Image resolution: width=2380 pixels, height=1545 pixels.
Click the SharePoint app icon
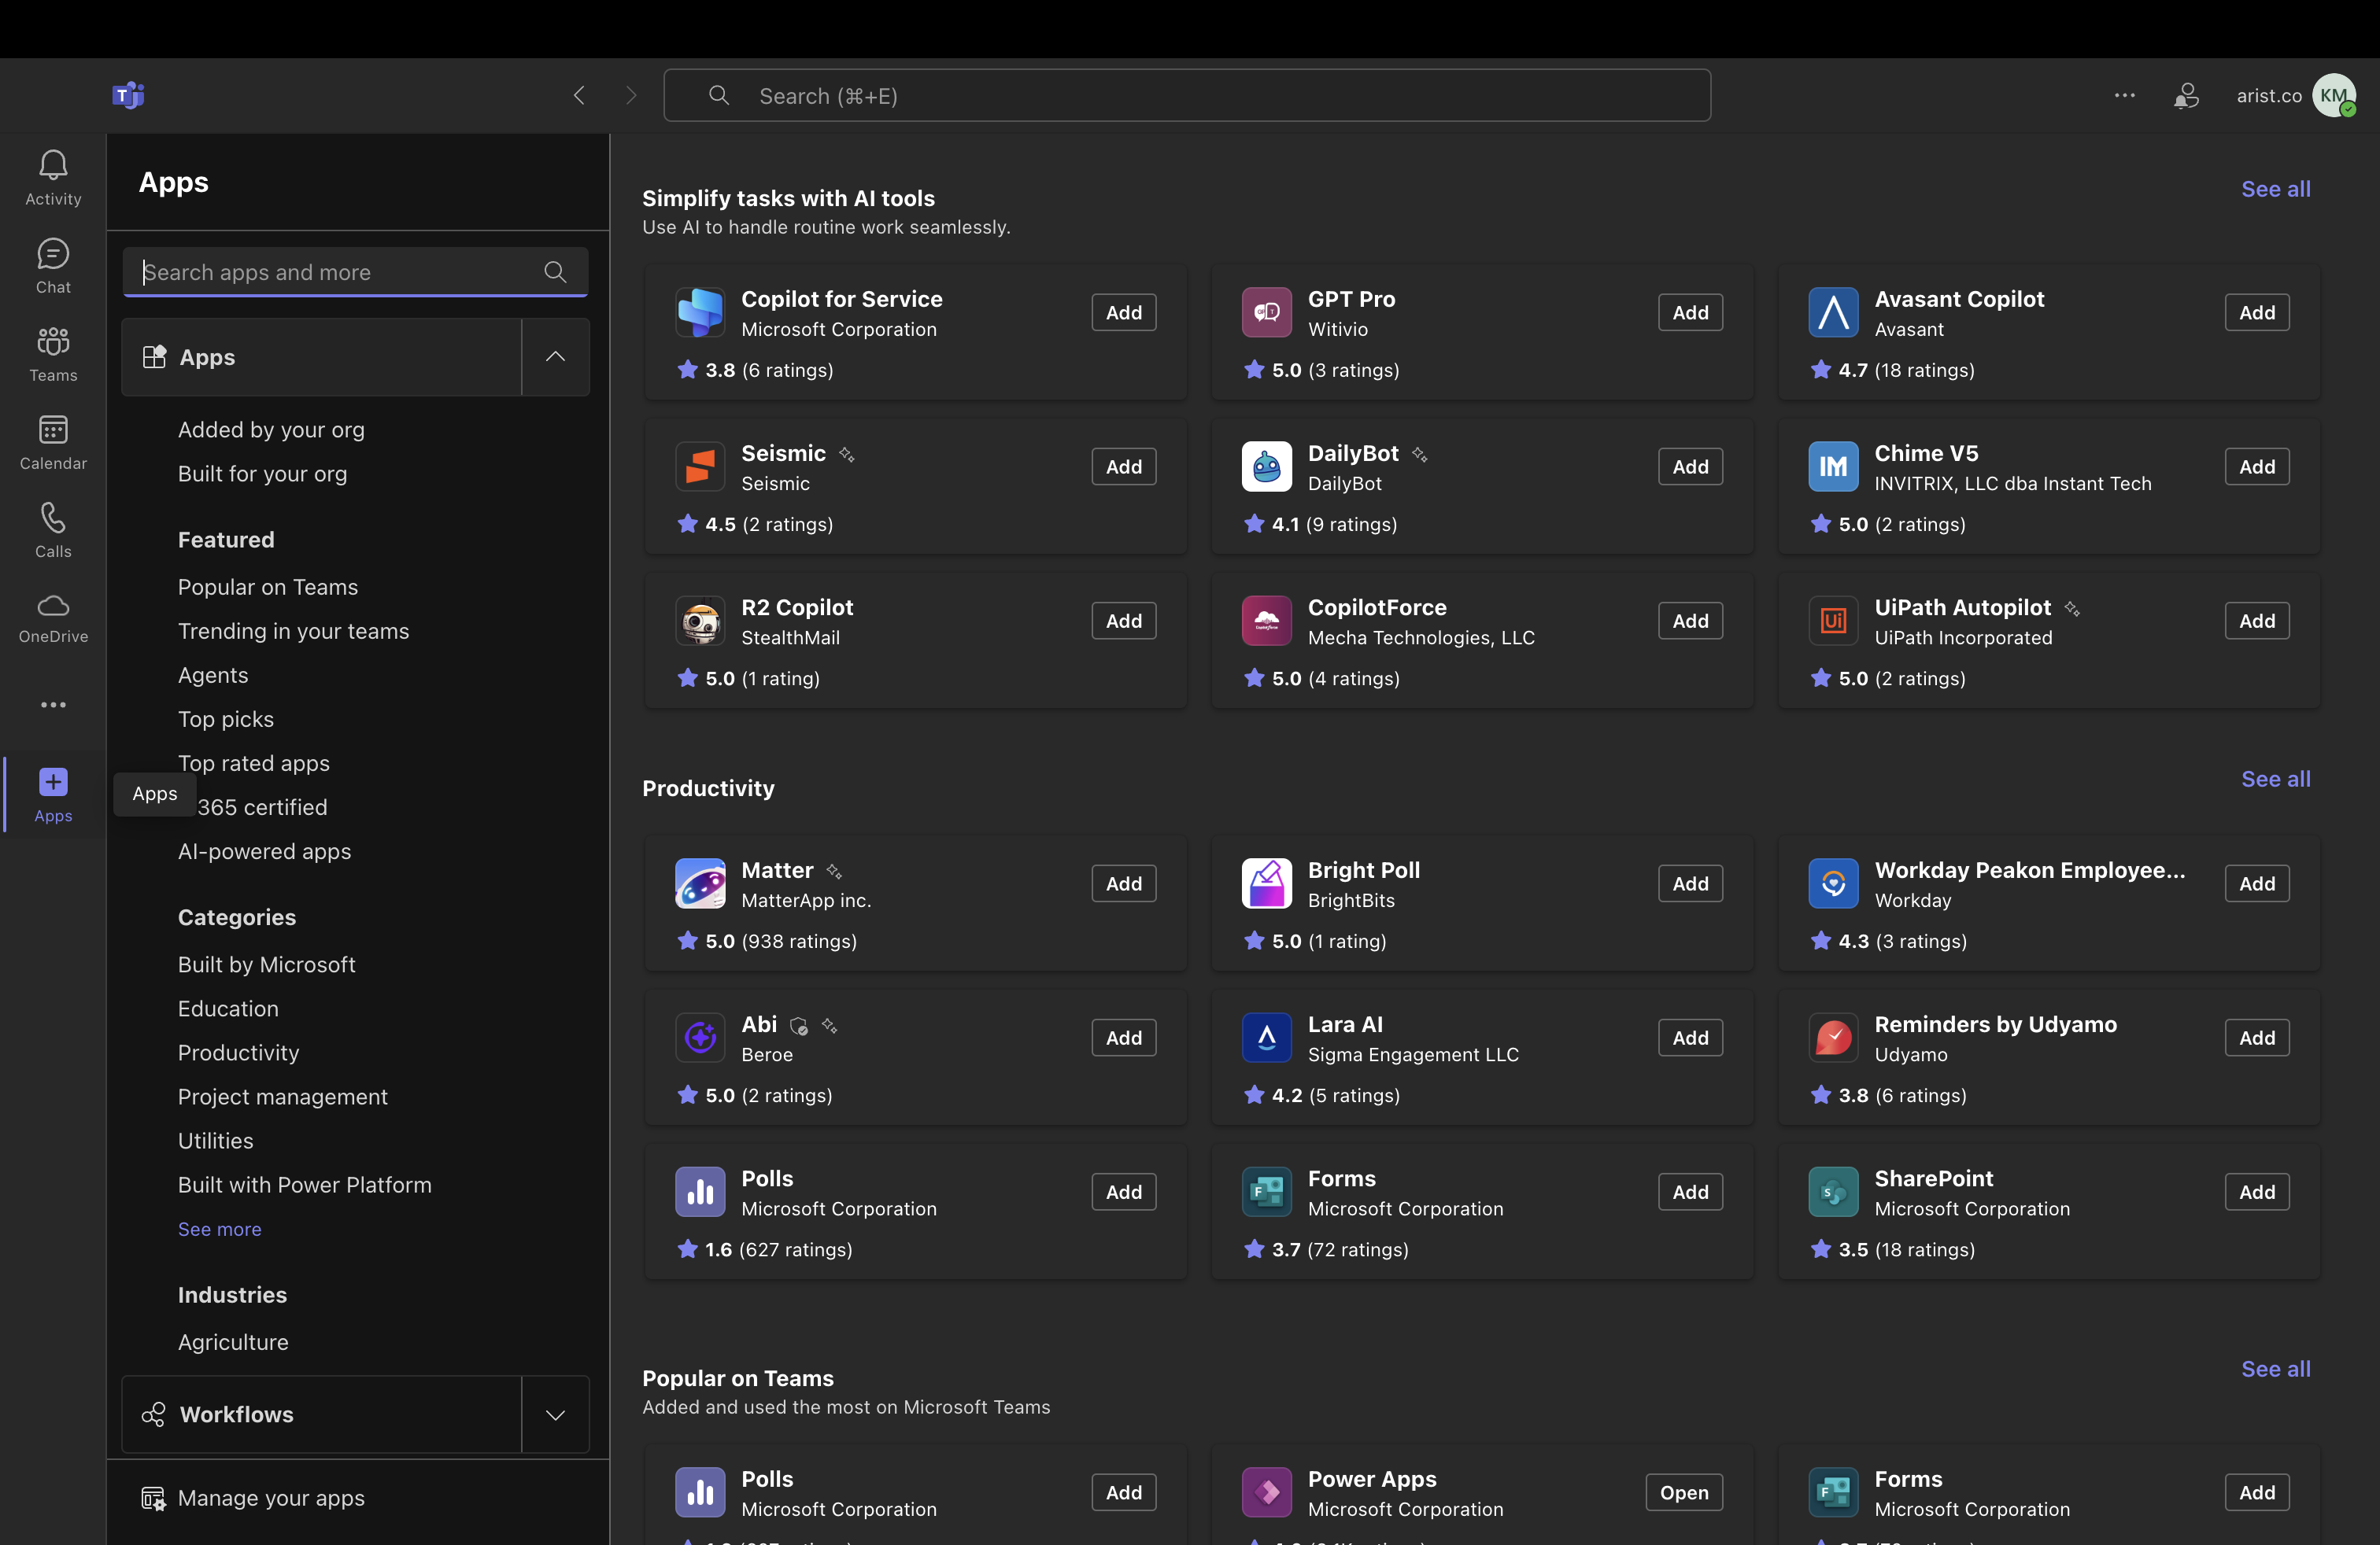(x=1833, y=1191)
